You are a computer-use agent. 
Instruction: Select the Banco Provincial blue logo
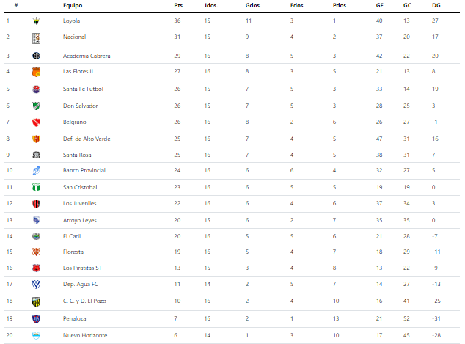(x=36, y=171)
